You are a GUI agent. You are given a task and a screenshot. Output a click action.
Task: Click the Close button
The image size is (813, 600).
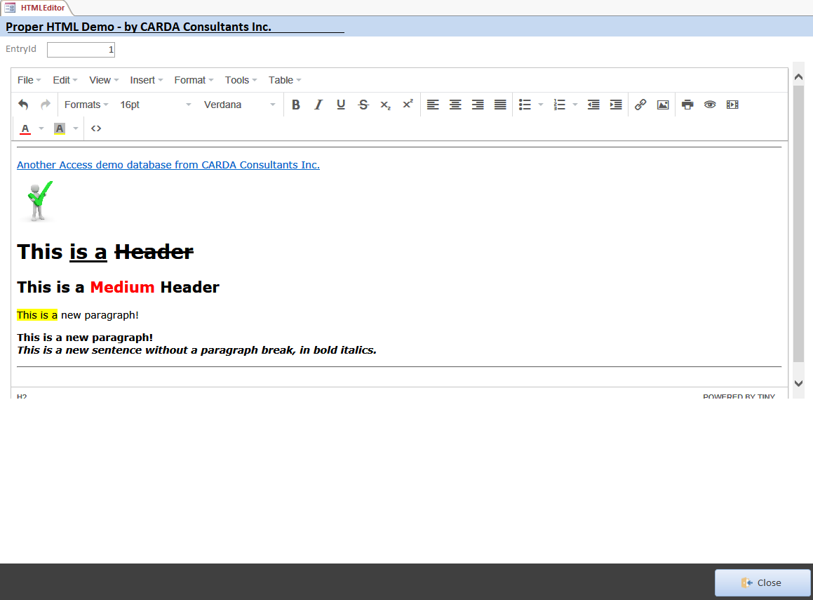(762, 583)
